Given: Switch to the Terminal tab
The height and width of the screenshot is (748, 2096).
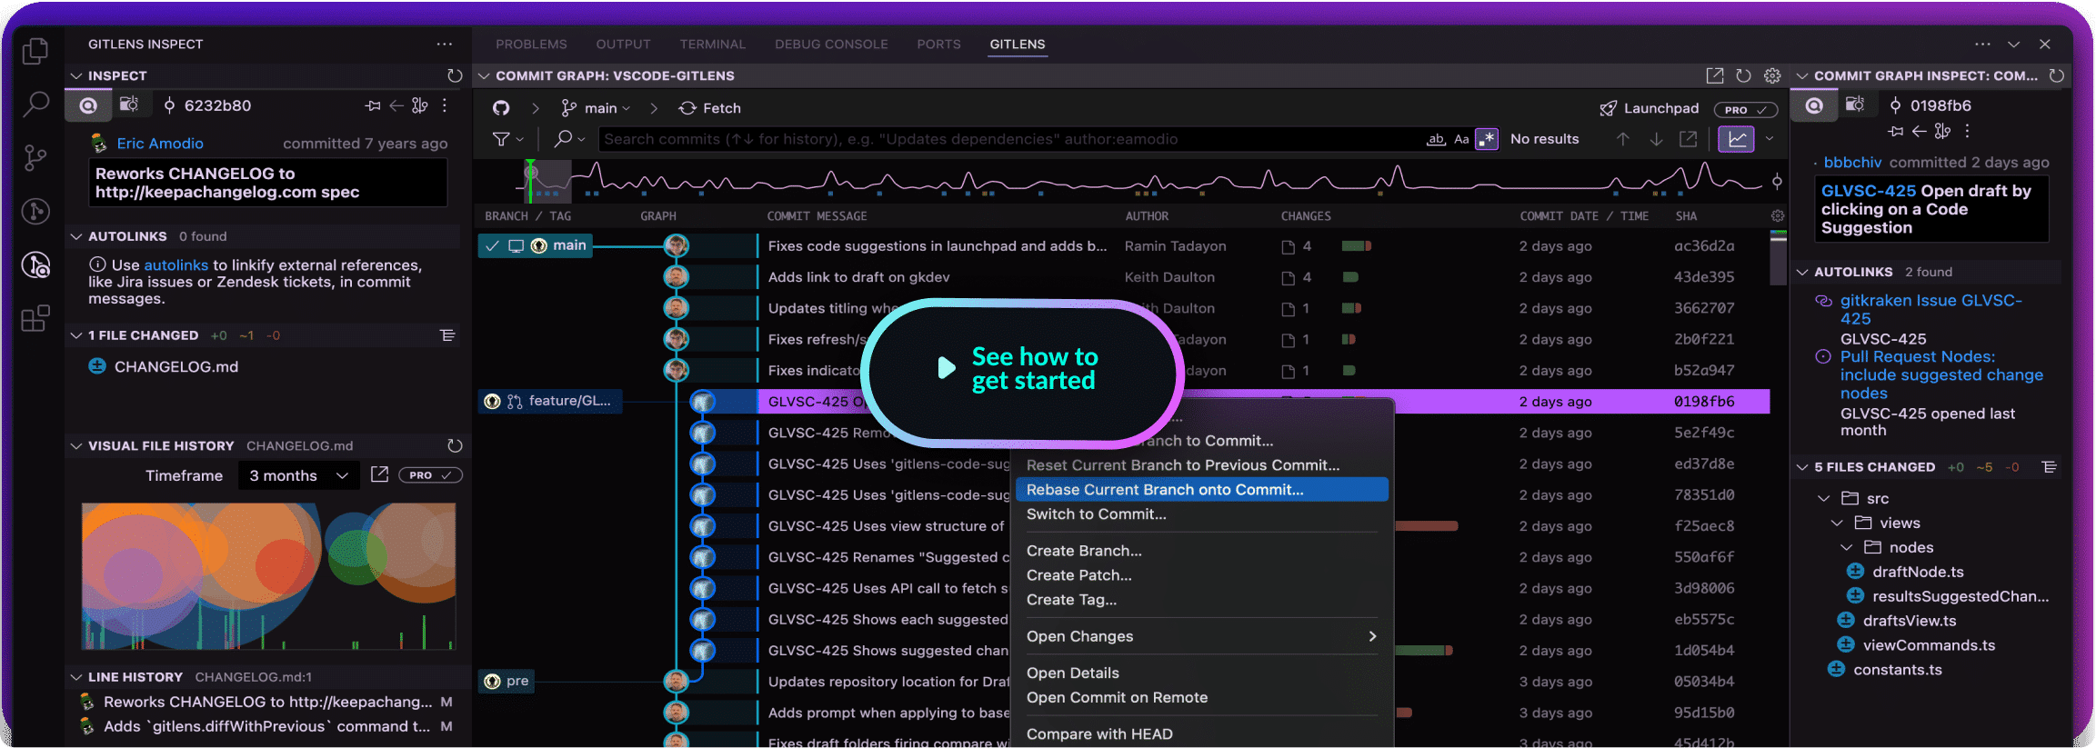Looking at the screenshot, I should (x=712, y=44).
